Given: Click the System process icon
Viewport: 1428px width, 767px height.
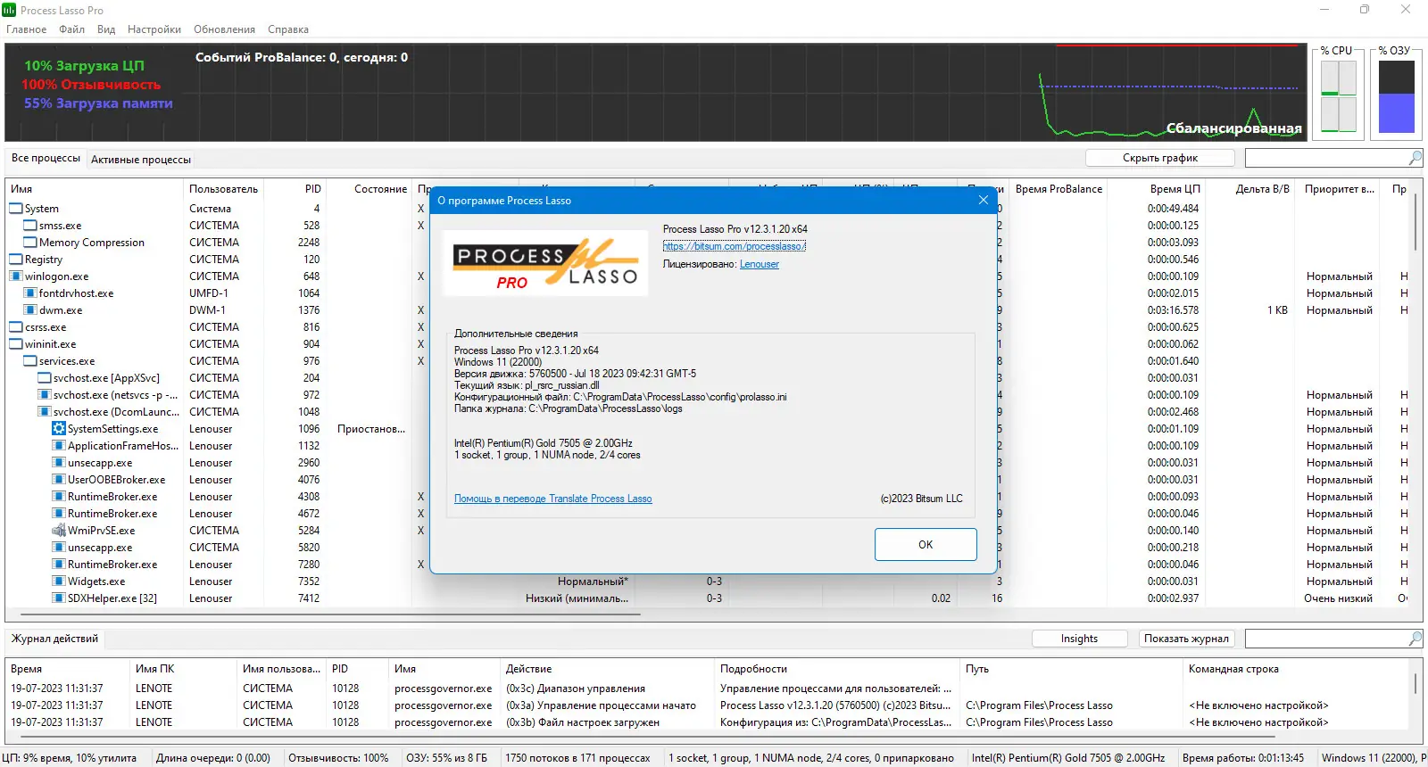Looking at the screenshot, I should (x=16, y=209).
